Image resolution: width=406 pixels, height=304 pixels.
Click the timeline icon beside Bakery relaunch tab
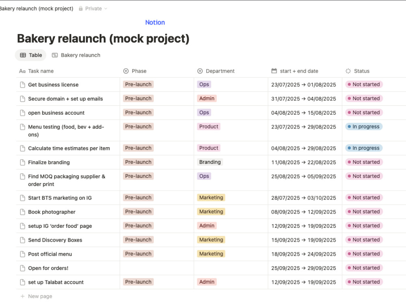pyautogui.click(x=55, y=55)
